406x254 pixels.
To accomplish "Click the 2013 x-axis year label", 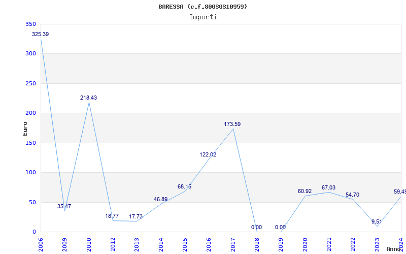I will click(x=137, y=245).
